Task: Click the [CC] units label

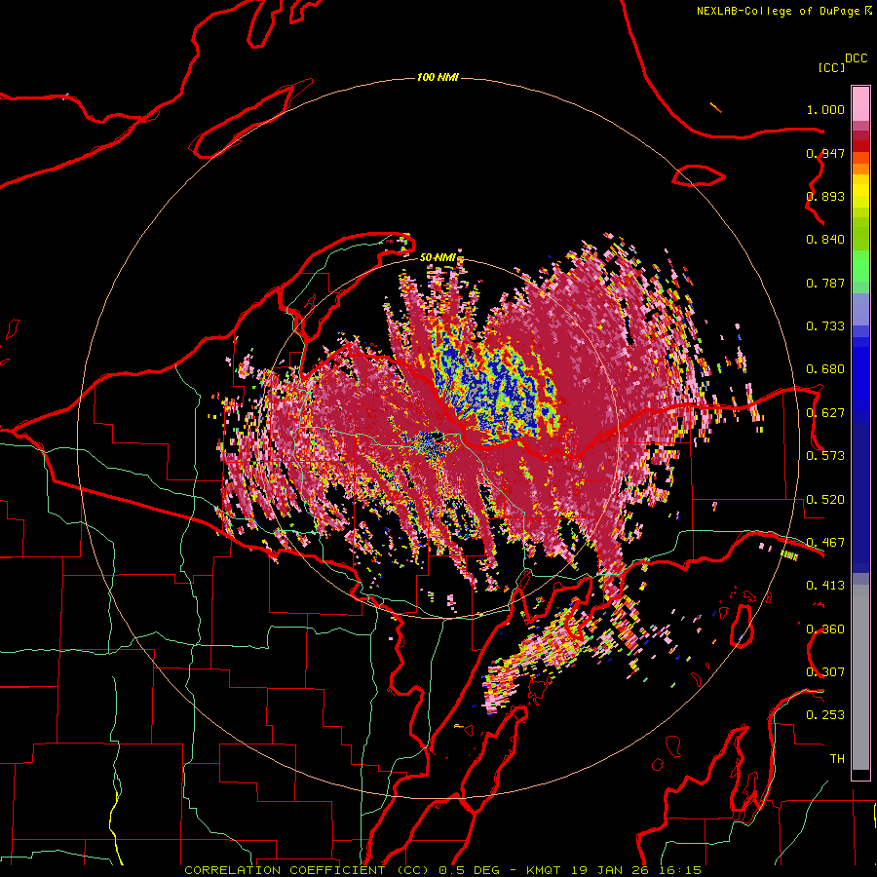Action: 831,67
